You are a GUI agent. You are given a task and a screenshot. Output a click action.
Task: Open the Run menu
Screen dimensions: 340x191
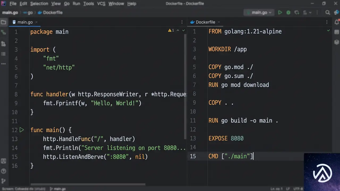pyautogui.click(x=76, y=4)
